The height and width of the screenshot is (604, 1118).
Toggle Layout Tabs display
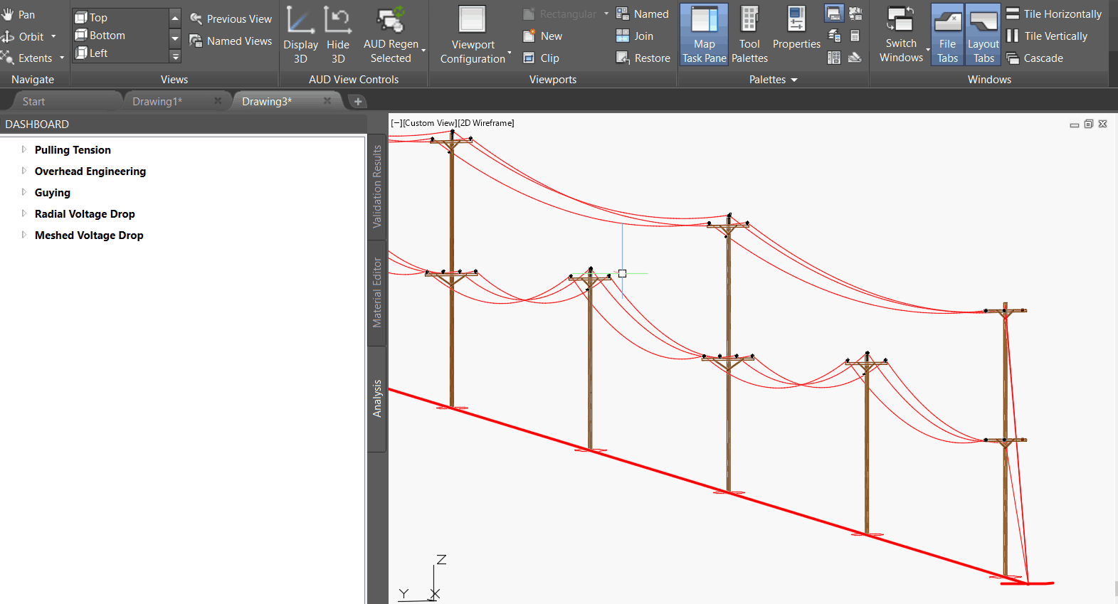pyautogui.click(x=983, y=34)
